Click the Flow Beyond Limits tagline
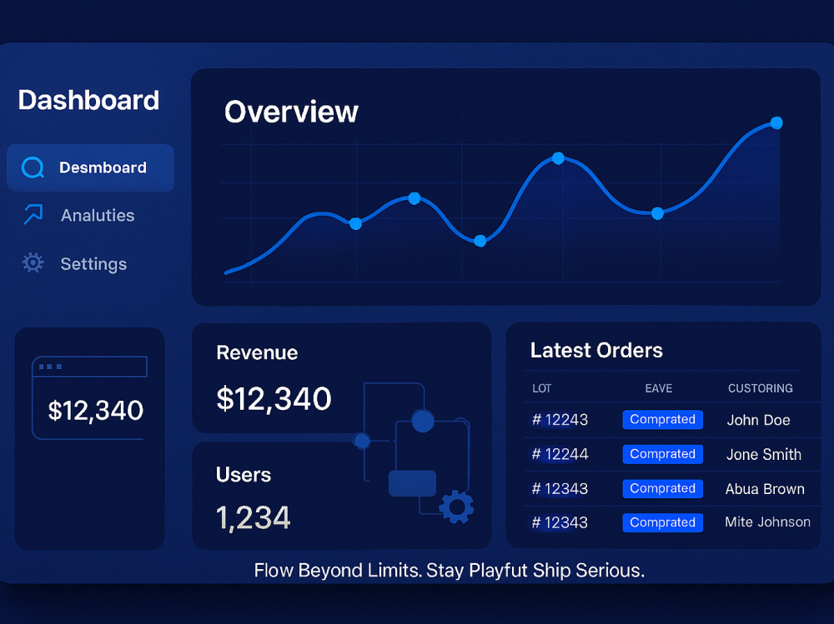Image resolution: width=834 pixels, height=624 pixels. (449, 571)
